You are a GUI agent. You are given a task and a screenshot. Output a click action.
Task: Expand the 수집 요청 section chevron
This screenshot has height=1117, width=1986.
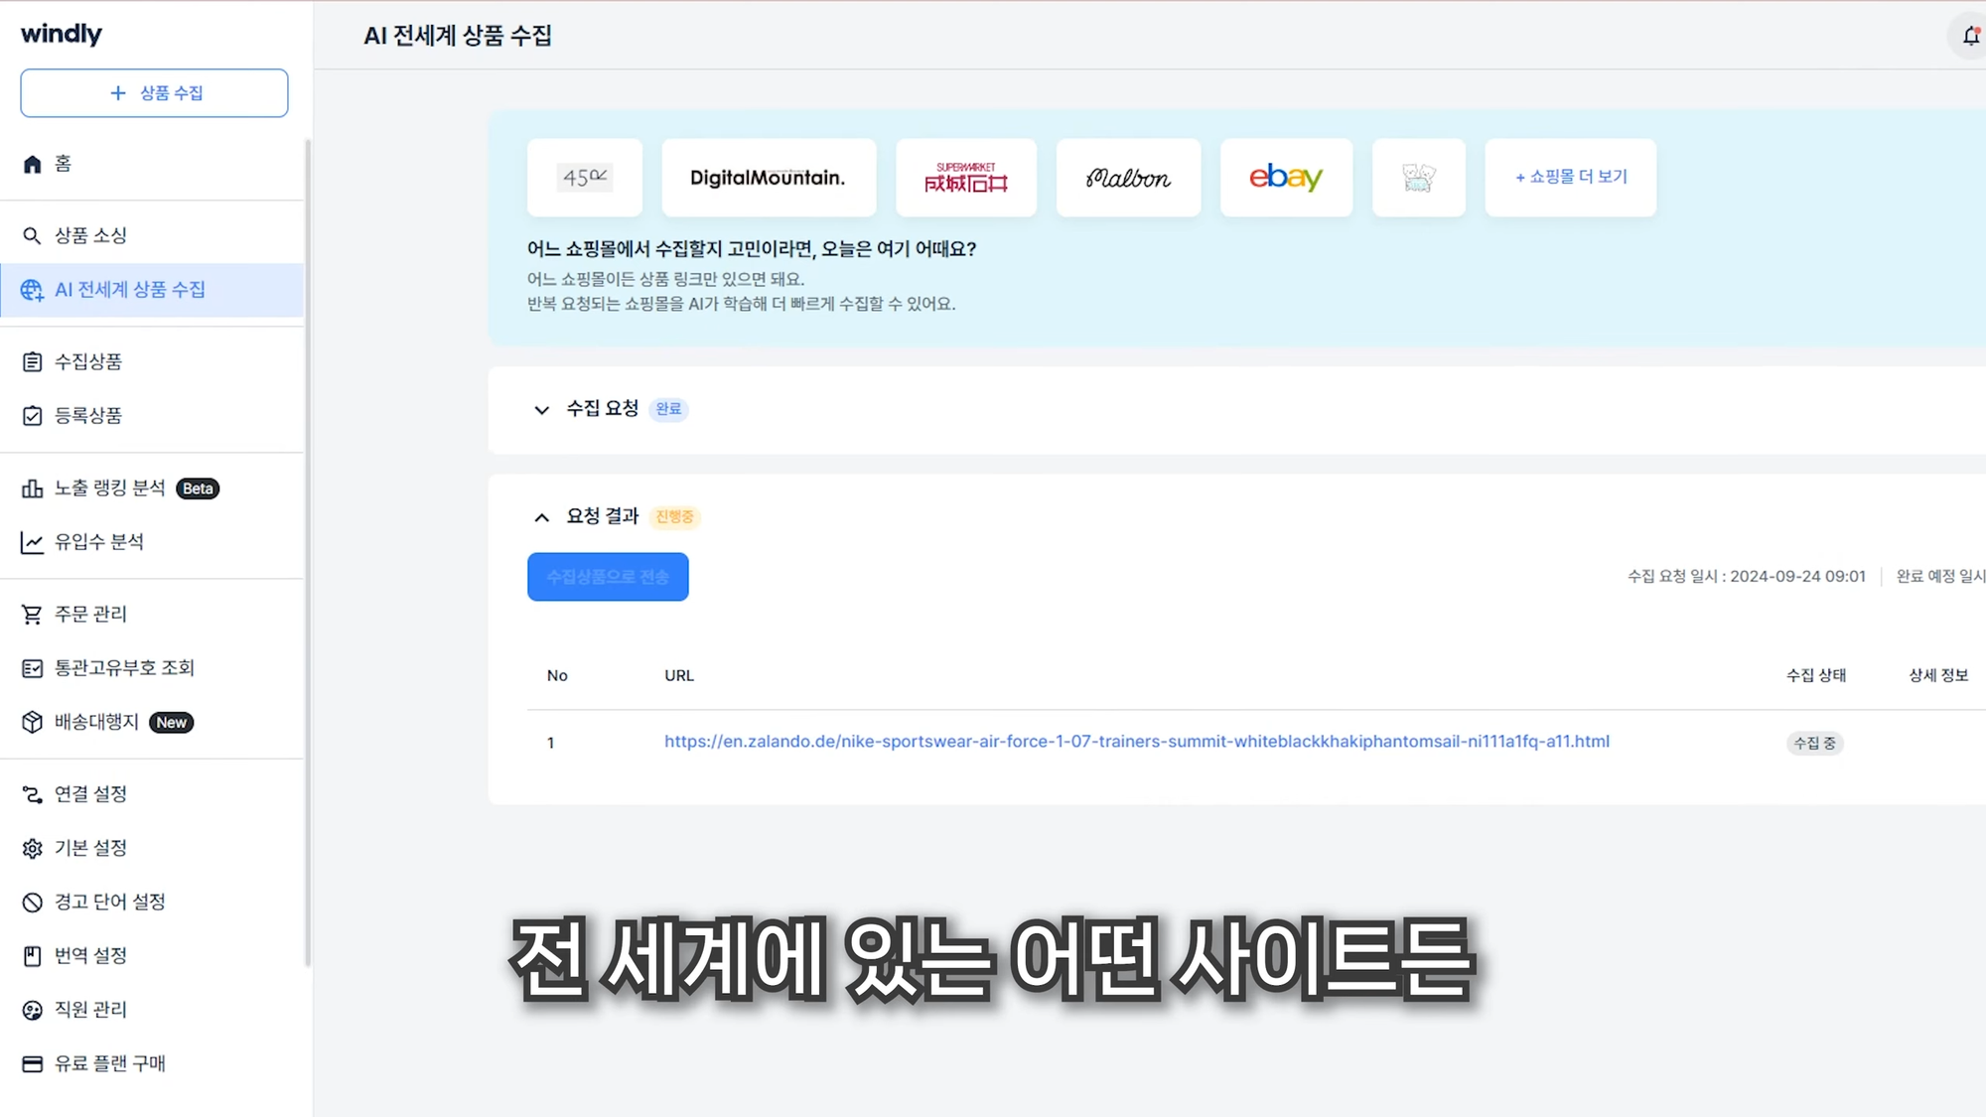point(542,410)
